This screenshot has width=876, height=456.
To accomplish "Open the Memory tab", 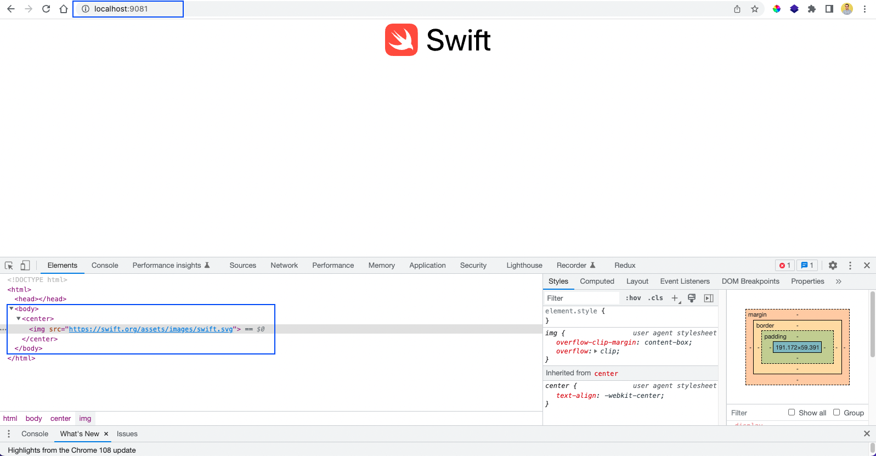I will click(x=382, y=266).
